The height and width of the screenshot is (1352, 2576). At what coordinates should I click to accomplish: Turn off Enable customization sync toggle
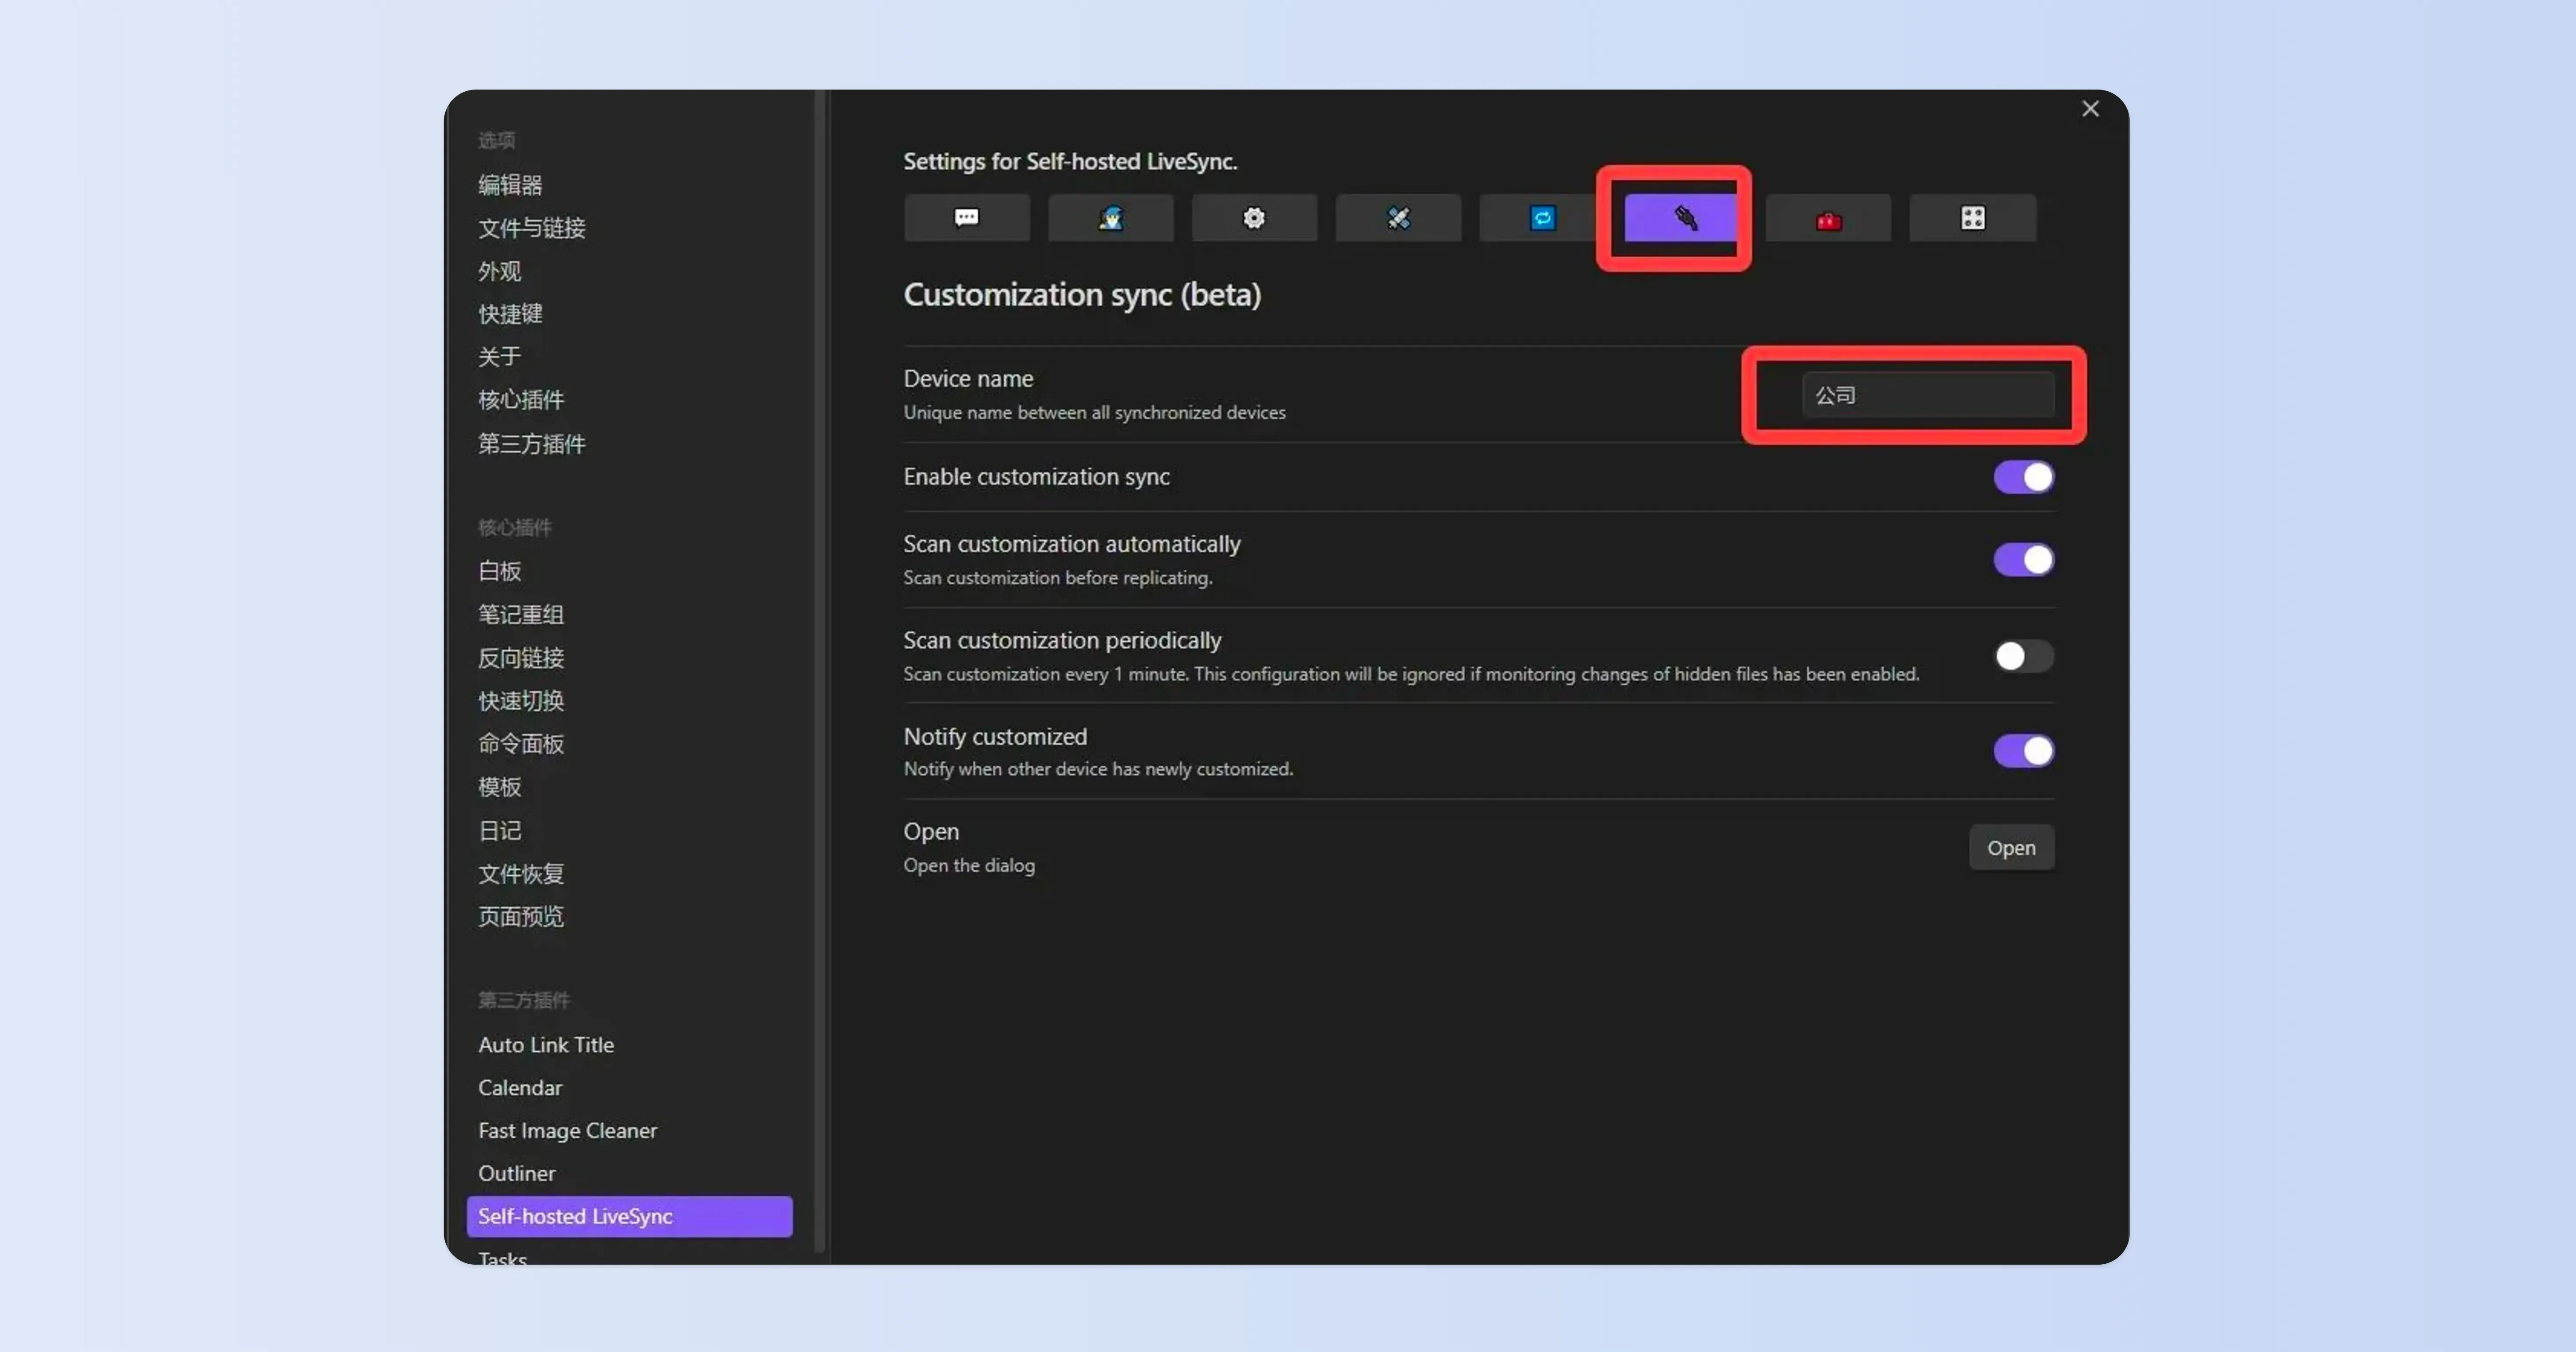2023,478
